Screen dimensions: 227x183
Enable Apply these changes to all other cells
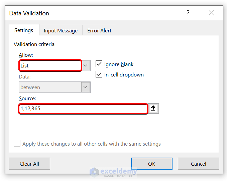click(x=17, y=144)
